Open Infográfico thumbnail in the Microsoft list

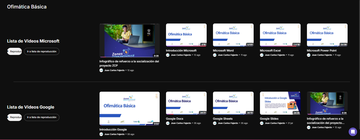coord(129,40)
